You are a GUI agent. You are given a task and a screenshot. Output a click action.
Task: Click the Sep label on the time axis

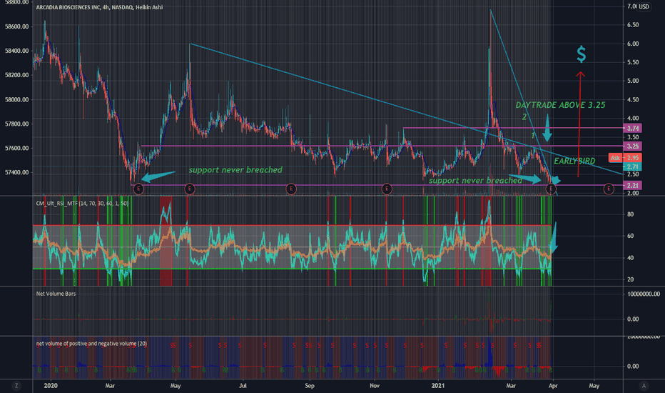click(310, 386)
